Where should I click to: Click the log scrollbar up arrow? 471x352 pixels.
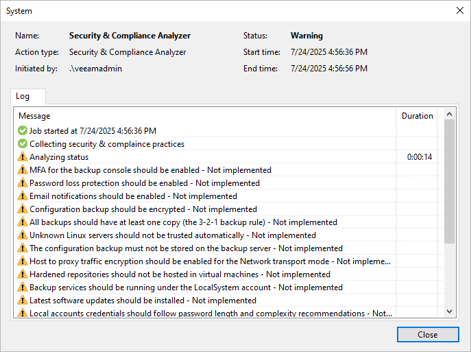click(x=449, y=114)
